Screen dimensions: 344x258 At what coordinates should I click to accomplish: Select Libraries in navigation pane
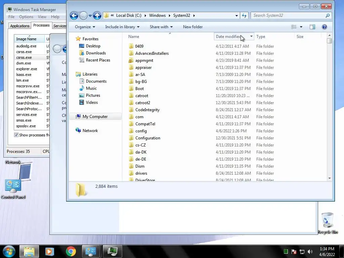(90, 74)
